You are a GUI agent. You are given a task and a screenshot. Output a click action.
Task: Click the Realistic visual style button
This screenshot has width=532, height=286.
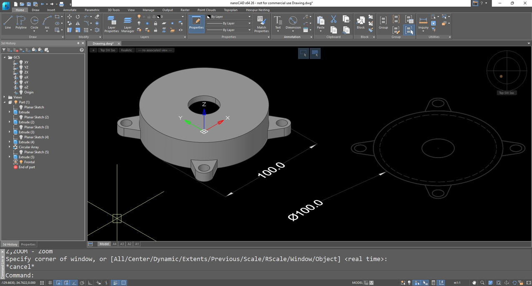(126, 50)
